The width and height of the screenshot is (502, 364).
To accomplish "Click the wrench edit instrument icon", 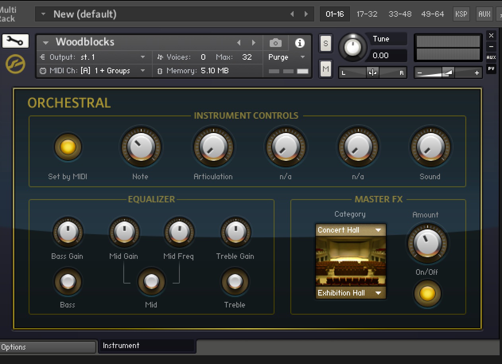I will click(16, 41).
